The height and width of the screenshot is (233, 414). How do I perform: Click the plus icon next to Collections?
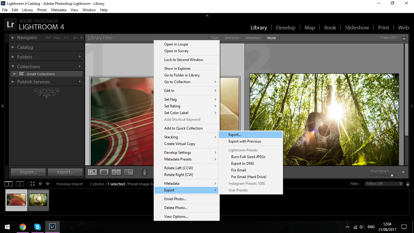coord(80,66)
